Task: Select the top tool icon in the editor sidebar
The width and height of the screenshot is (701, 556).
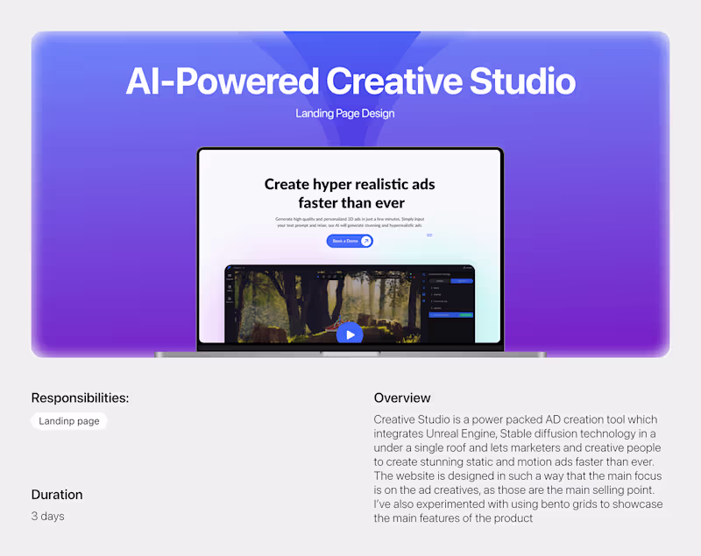Action: click(230, 276)
